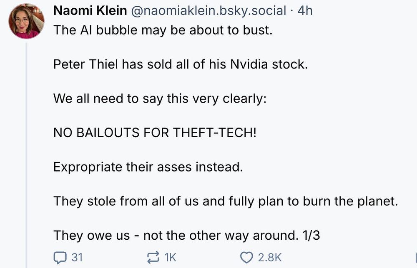Click the 'NO BAILOUTS FOR THEFT-TECH!' line
The image size is (417, 268).
click(154, 133)
